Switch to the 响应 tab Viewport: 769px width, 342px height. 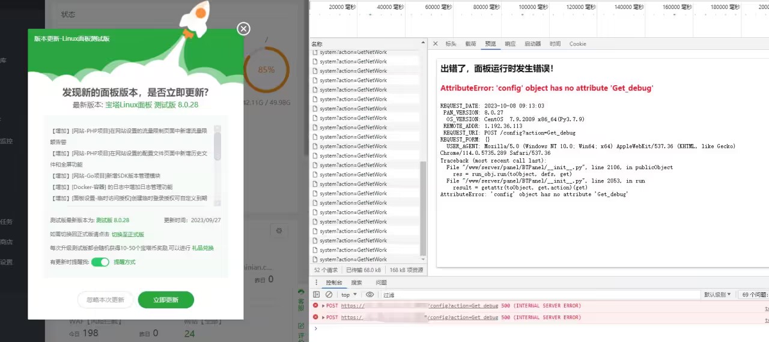tap(510, 44)
